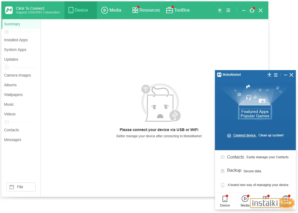The height and width of the screenshot is (213, 298).
Task: Open Media in small window bottom bar
Action: coord(245,201)
